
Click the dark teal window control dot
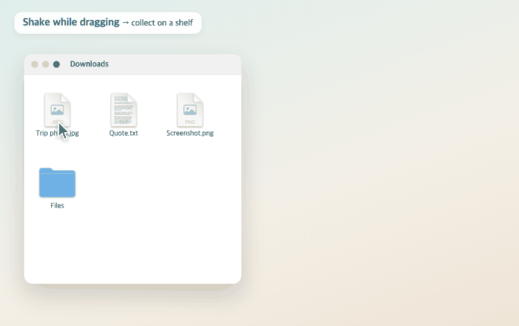(x=57, y=64)
